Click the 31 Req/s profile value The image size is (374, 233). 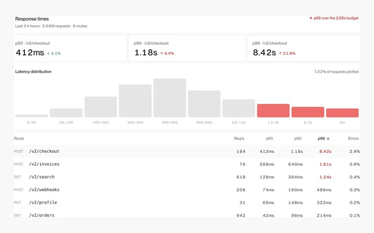tap(242, 203)
